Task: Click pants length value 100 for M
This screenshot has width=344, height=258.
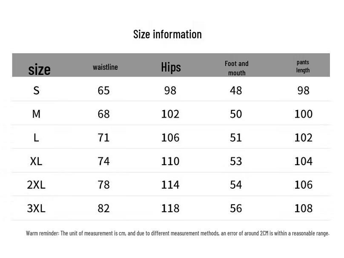Action: pyautogui.click(x=304, y=114)
